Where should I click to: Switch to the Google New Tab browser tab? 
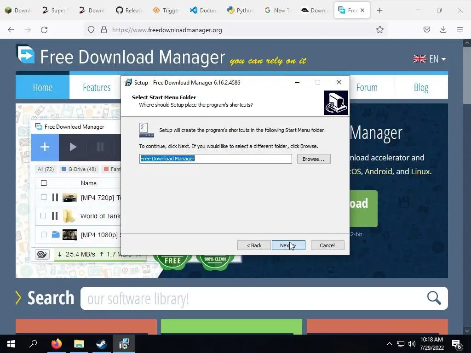click(x=277, y=11)
